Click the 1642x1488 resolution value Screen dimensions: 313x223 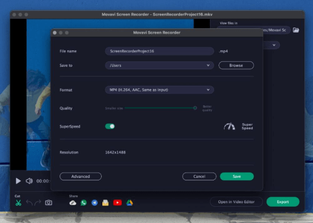116,153
